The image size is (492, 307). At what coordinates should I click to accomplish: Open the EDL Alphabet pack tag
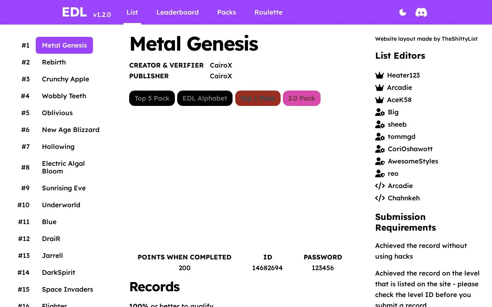coord(205,98)
